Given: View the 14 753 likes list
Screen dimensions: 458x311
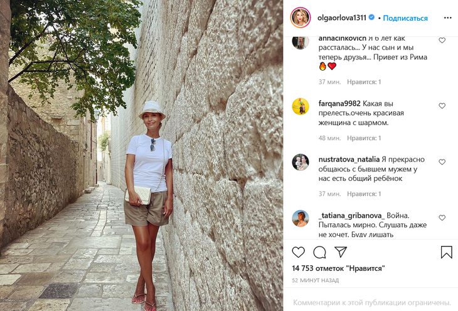Looking at the screenshot, I should pyautogui.click(x=338, y=268).
